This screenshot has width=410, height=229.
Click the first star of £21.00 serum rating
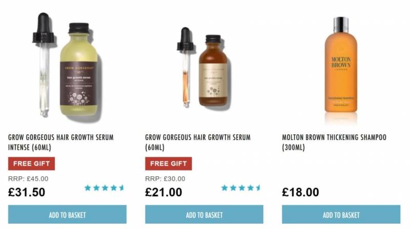click(x=224, y=188)
